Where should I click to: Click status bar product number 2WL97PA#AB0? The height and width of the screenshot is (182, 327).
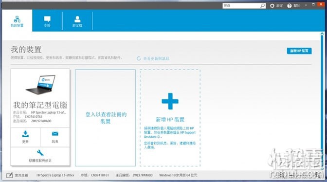click(143, 175)
